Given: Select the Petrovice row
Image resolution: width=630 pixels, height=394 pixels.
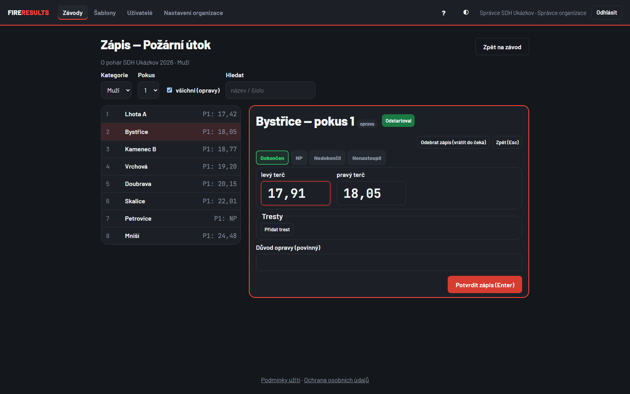Looking at the screenshot, I should tap(171, 218).
